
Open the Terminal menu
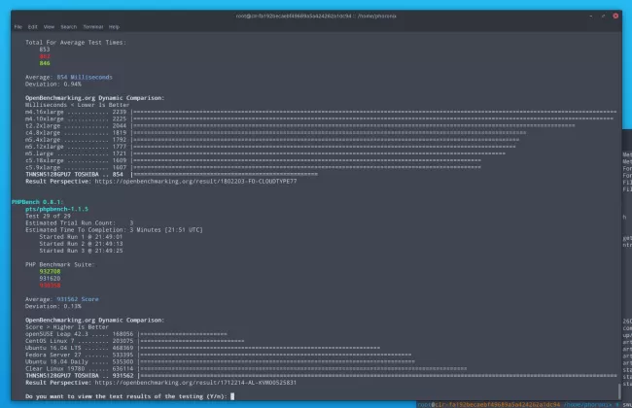pos(93,27)
